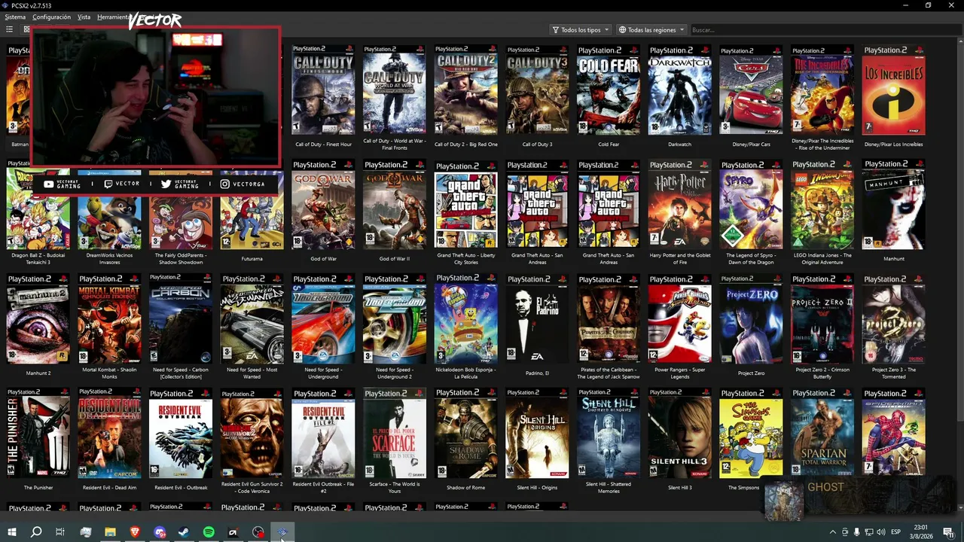Open Discord from taskbar
This screenshot has width=964, height=542.
tap(160, 532)
